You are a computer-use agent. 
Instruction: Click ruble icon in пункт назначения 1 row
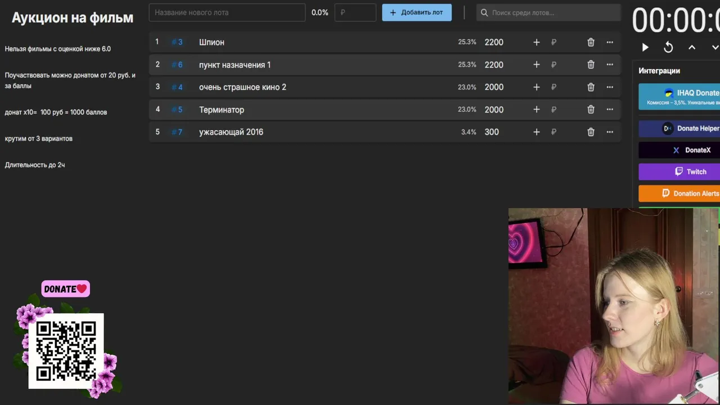(x=553, y=65)
